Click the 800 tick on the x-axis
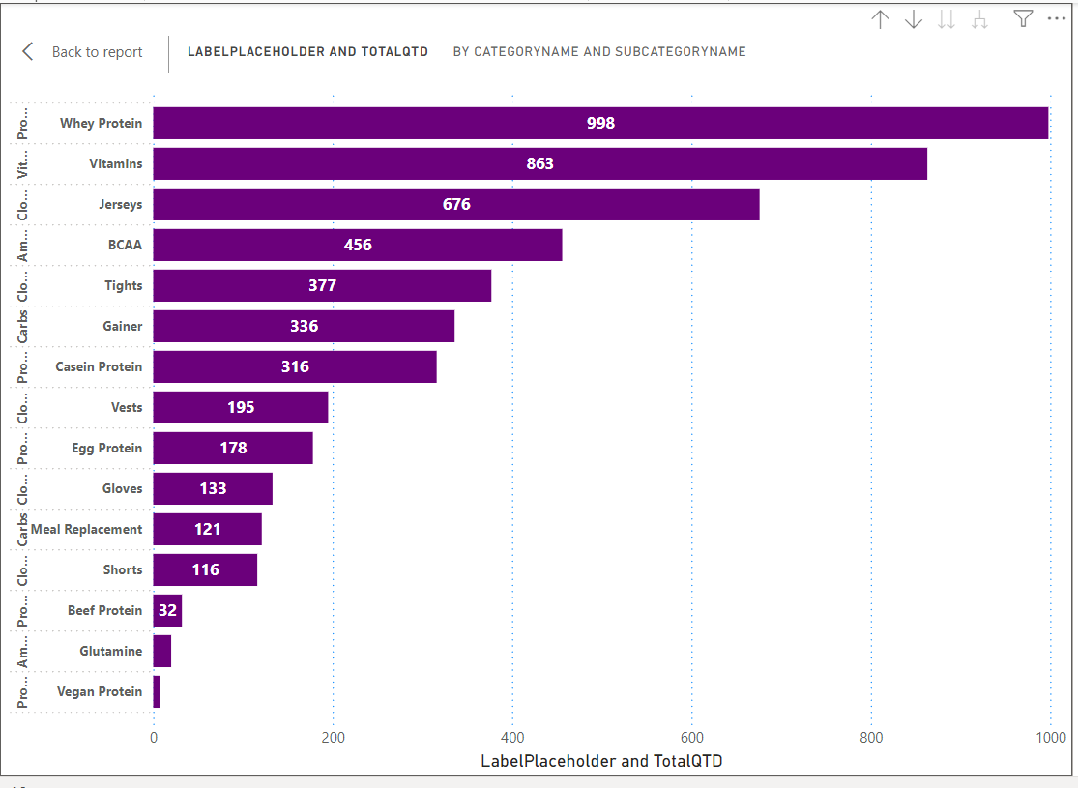 (x=871, y=737)
